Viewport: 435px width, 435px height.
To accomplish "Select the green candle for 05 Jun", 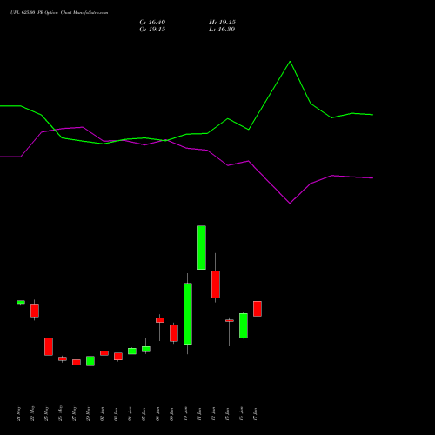I will click(146, 349).
